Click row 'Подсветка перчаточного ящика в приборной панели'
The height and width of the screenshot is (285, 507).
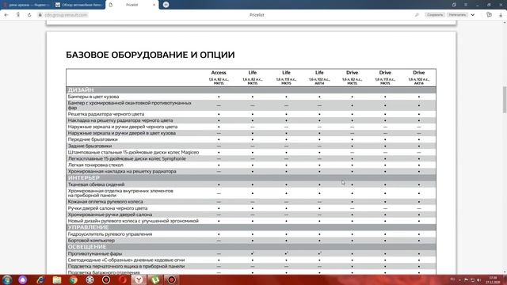pyautogui.click(x=251, y=267)
